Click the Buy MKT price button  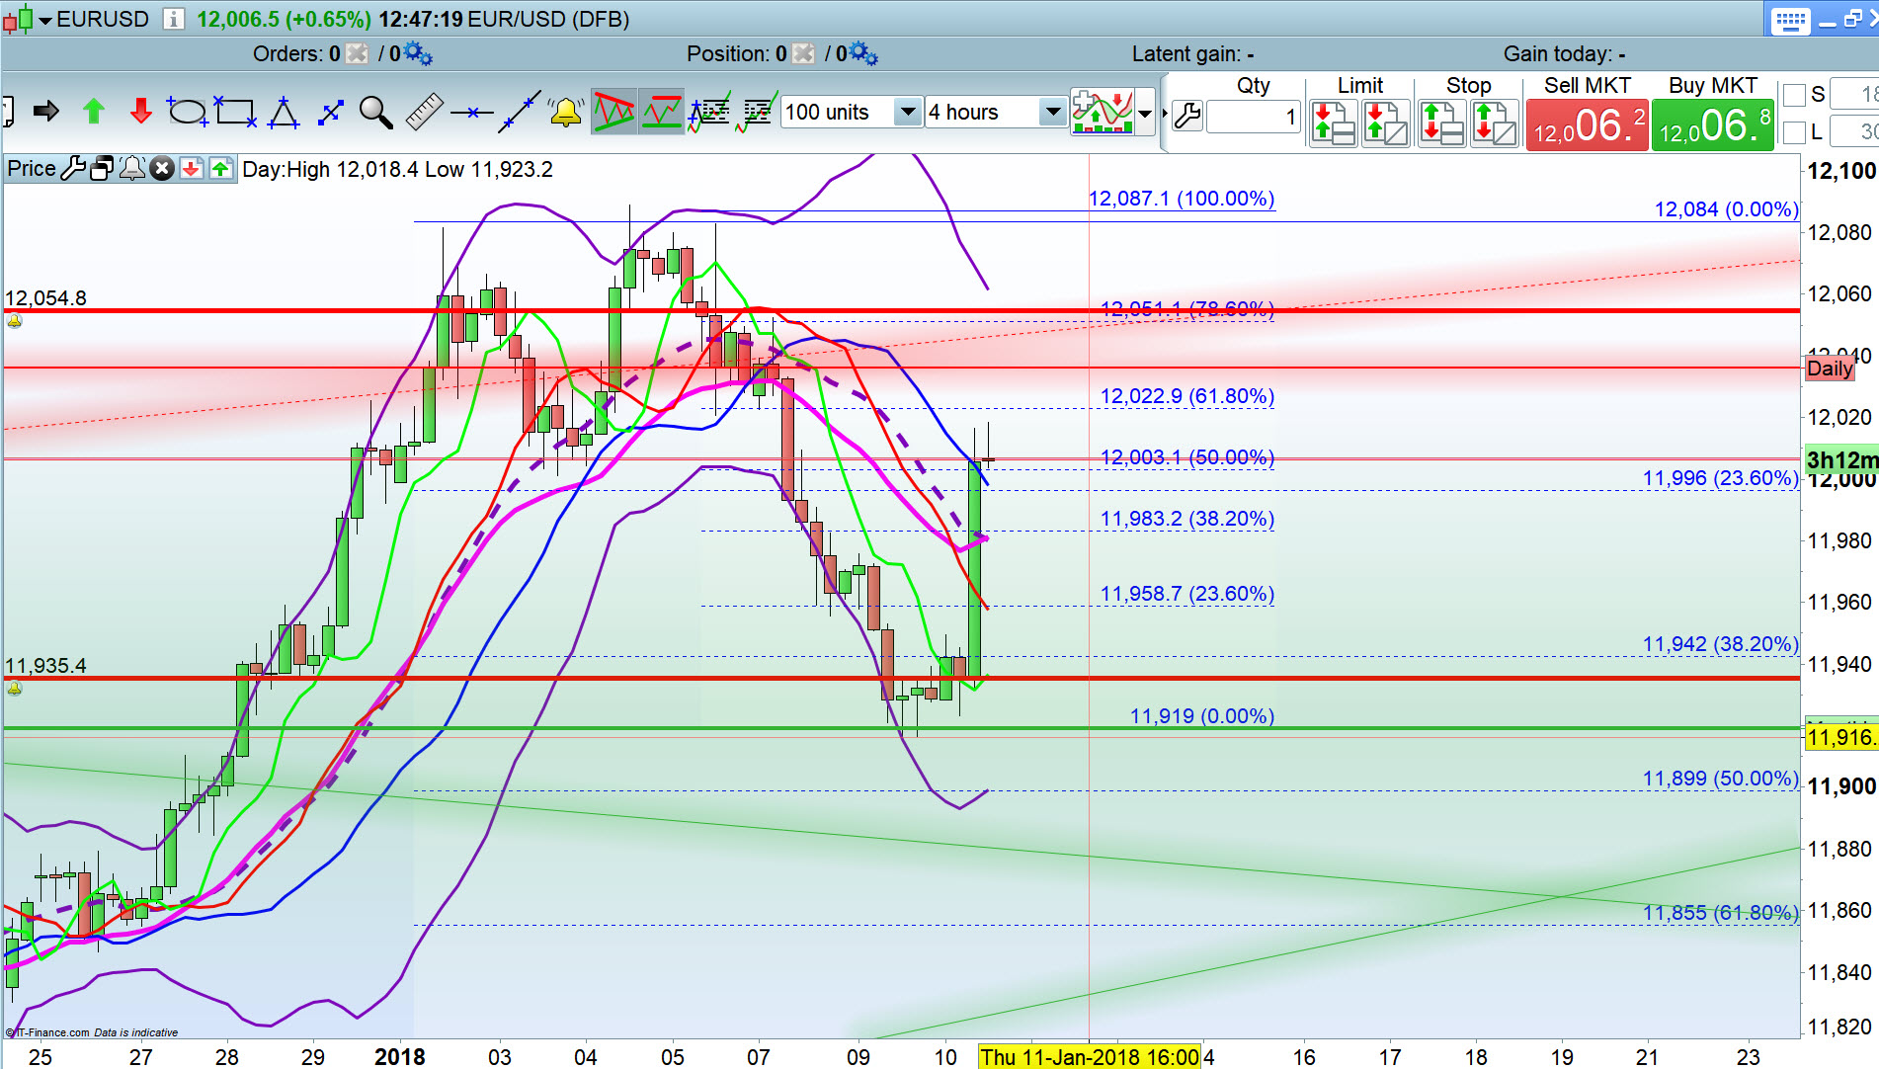pos(1713,126)
